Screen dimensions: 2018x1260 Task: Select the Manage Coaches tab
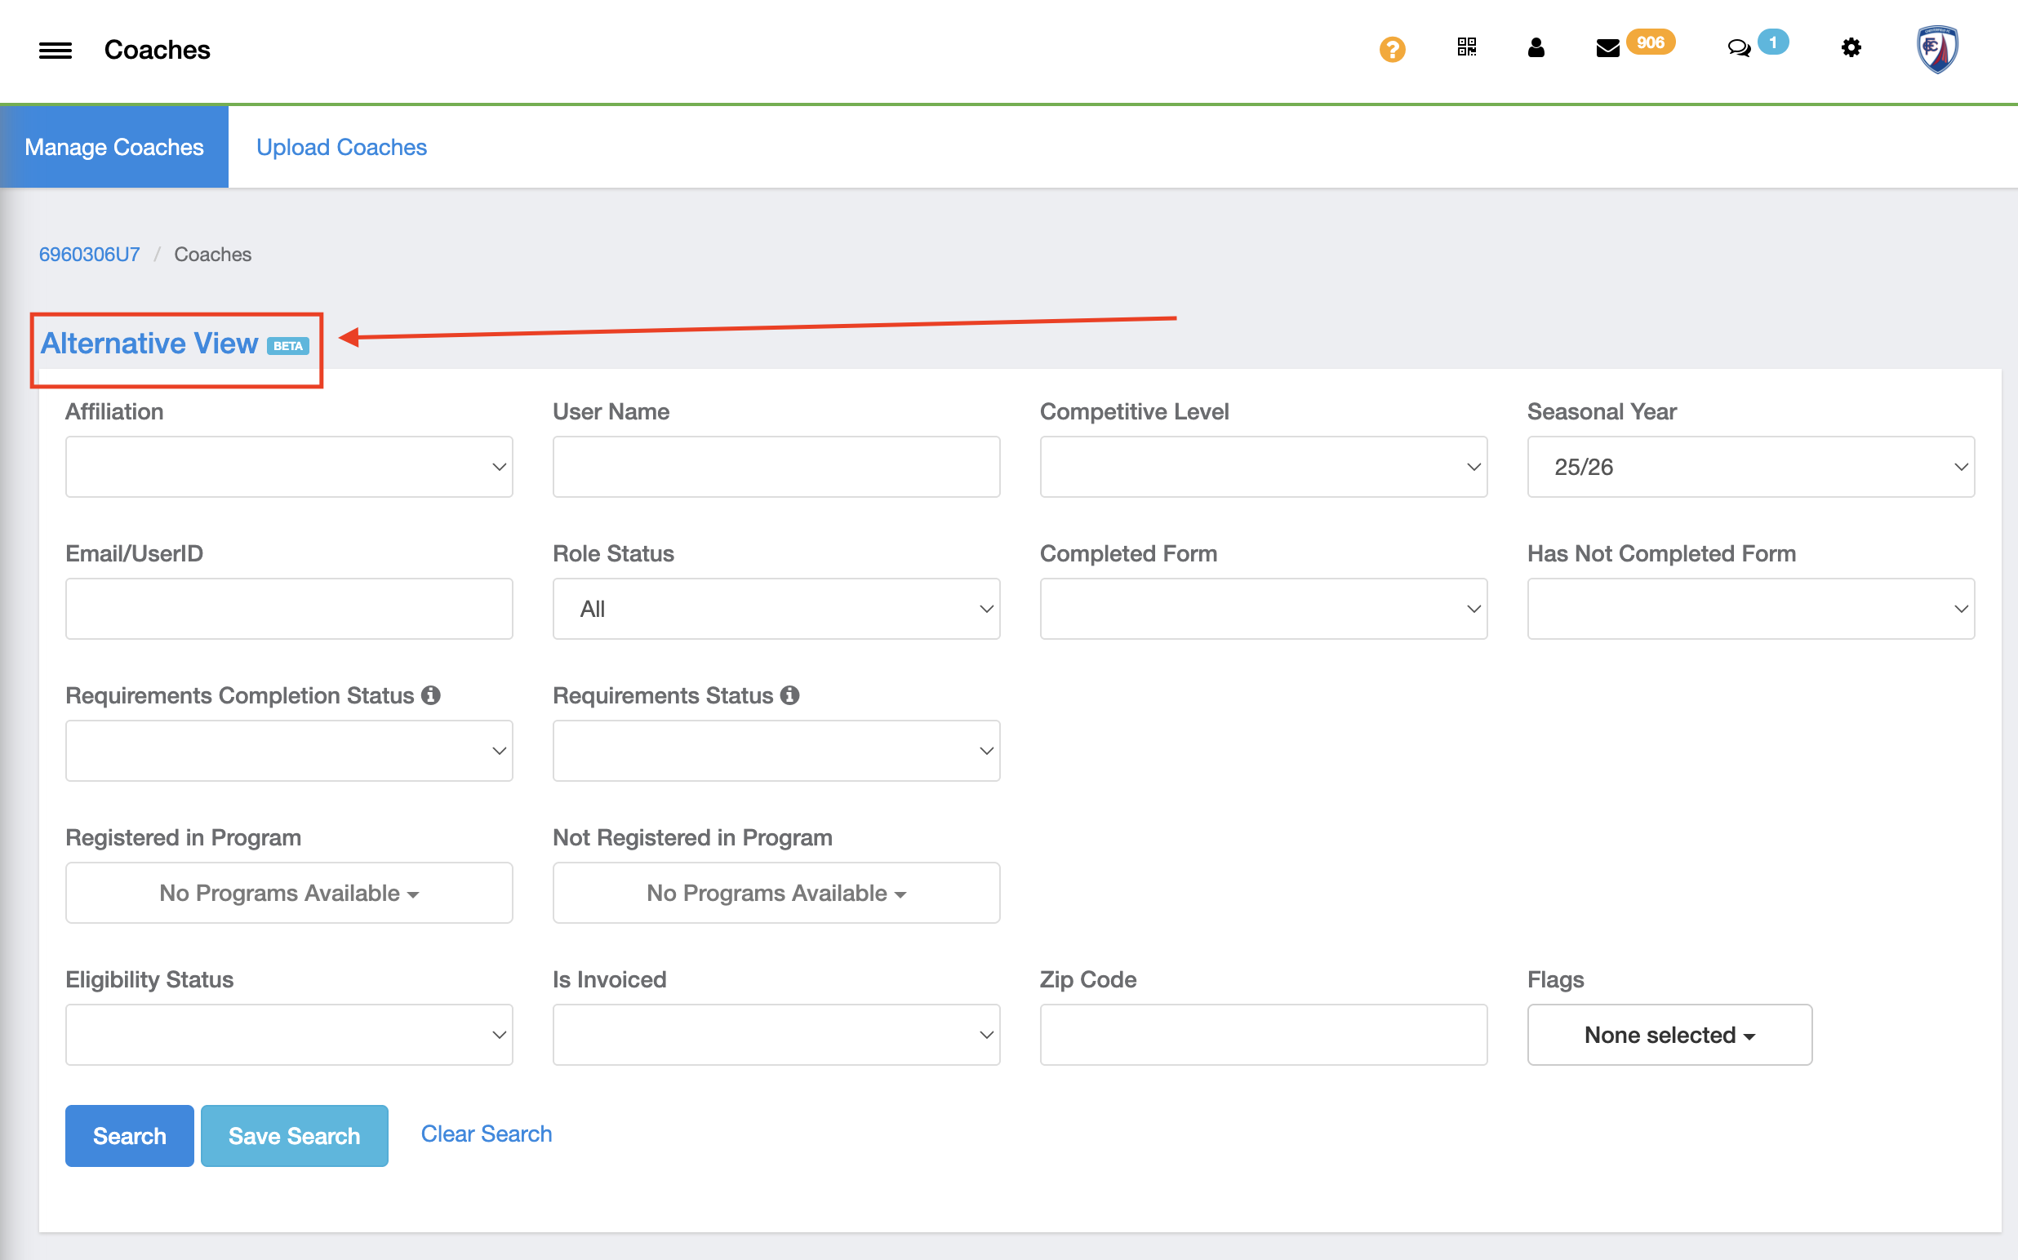(114, 148)
